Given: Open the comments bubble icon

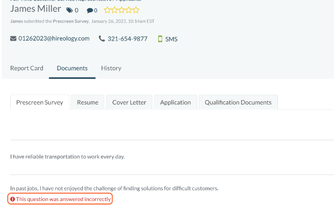Looking at the screenshot, I should point(90,11).
